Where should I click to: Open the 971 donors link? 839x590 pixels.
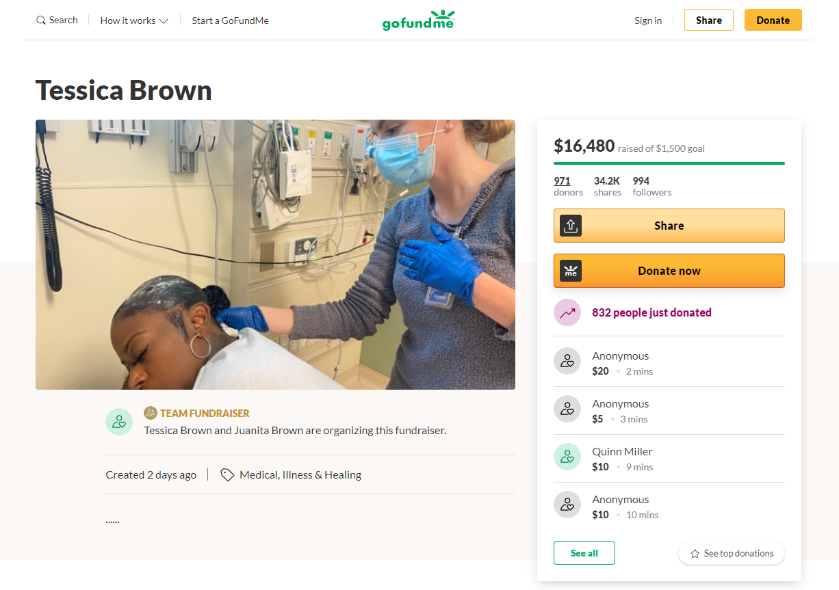pyautogui.click(x=562, y=180)
